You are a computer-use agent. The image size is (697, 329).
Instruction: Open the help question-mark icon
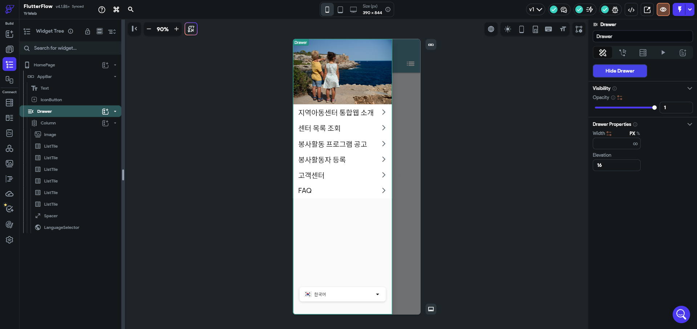[102, 10]
